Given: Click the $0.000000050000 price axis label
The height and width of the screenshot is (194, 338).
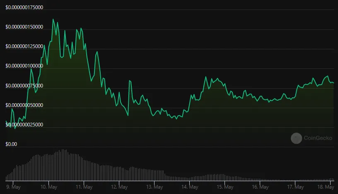Looking at the screenshot, I should click(24, 105).
